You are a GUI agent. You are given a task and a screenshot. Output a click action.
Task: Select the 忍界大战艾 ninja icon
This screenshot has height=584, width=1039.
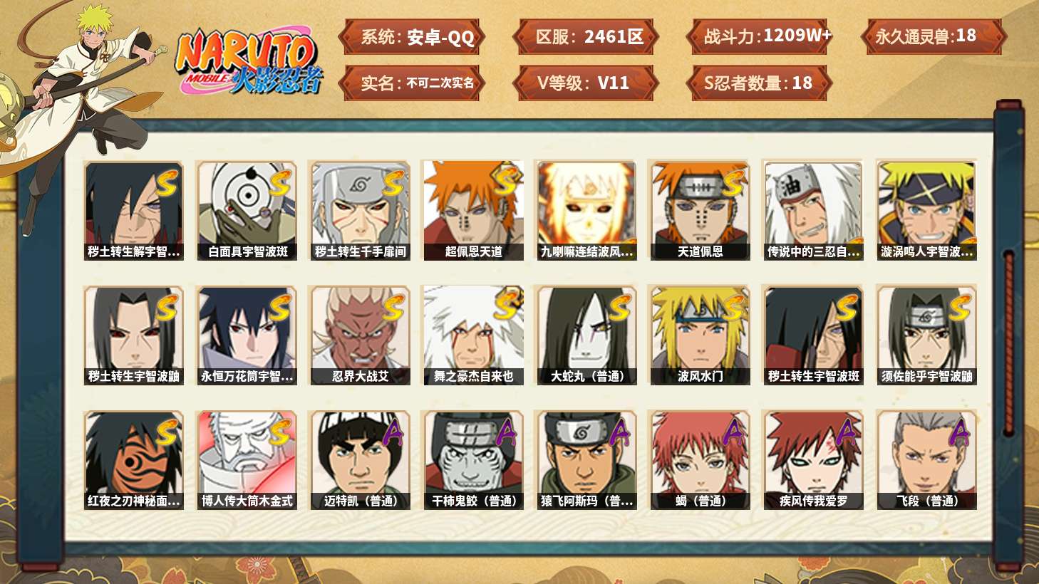[360, 335]
